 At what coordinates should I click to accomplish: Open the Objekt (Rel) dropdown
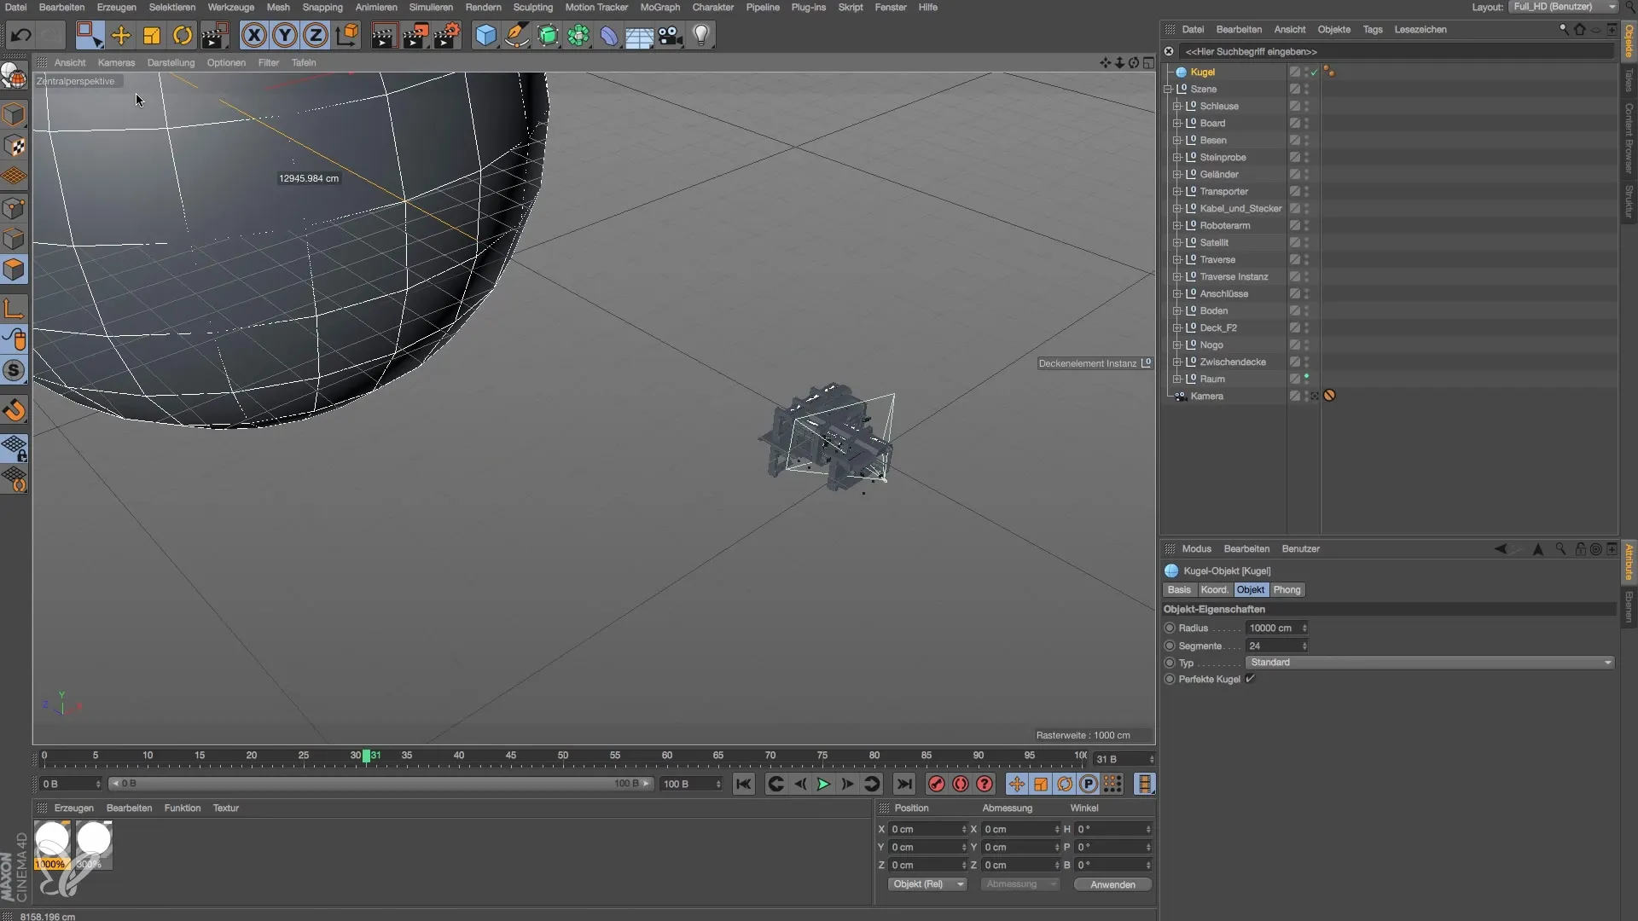(927, 884)
